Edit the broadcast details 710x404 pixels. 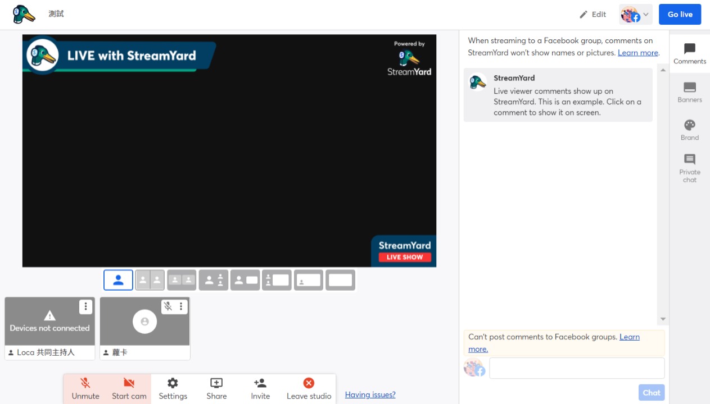tap(593, 15)
